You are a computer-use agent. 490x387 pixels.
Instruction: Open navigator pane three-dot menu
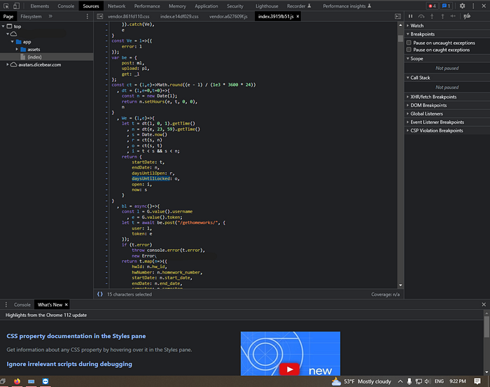(x=87, y=16)
